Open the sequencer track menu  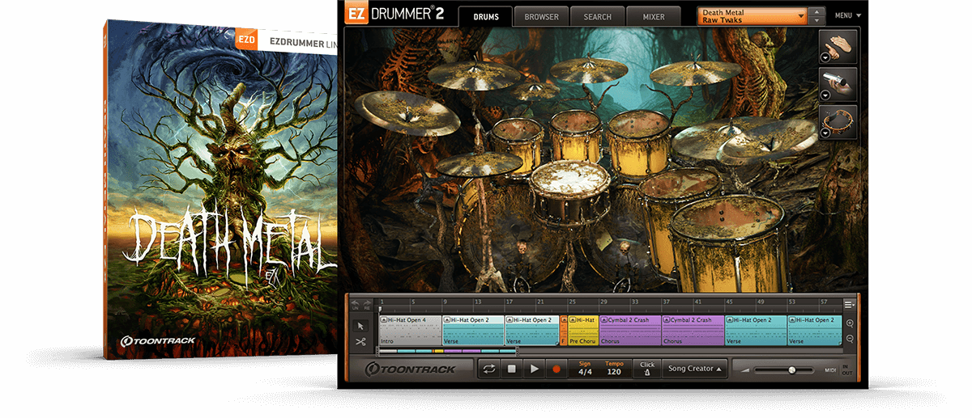(849, 305)
